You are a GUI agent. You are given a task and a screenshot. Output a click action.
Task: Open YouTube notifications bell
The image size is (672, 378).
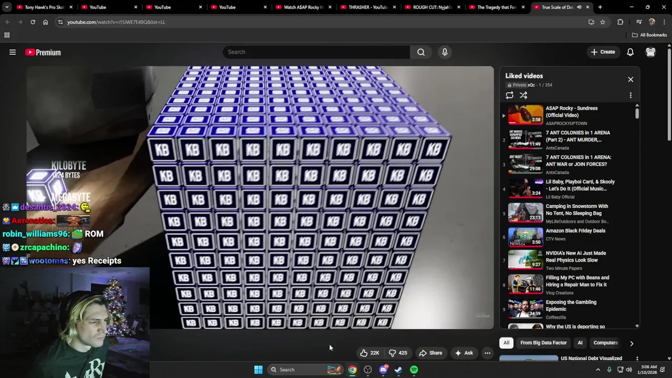[630, 52]
